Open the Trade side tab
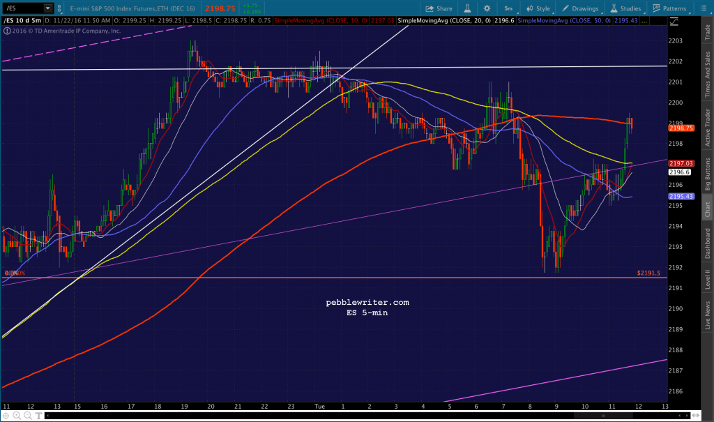Screen dimensions: 714x422 coord(707,32)
